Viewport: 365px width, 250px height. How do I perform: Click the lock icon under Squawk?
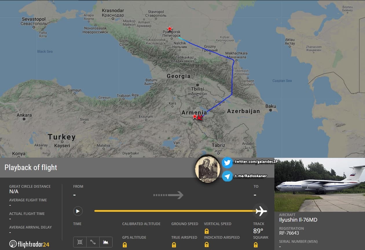tap(256, 245)
